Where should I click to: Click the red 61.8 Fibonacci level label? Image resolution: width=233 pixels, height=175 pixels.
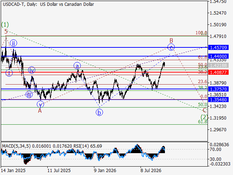(x=202, y=57)
